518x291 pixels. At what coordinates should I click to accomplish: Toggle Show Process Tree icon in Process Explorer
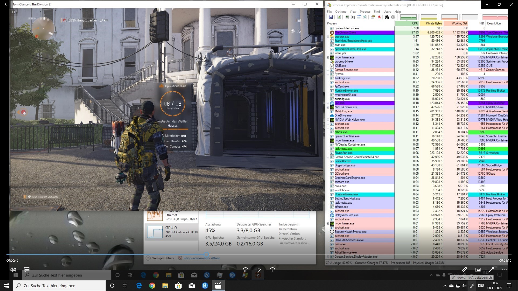[353, 17]
